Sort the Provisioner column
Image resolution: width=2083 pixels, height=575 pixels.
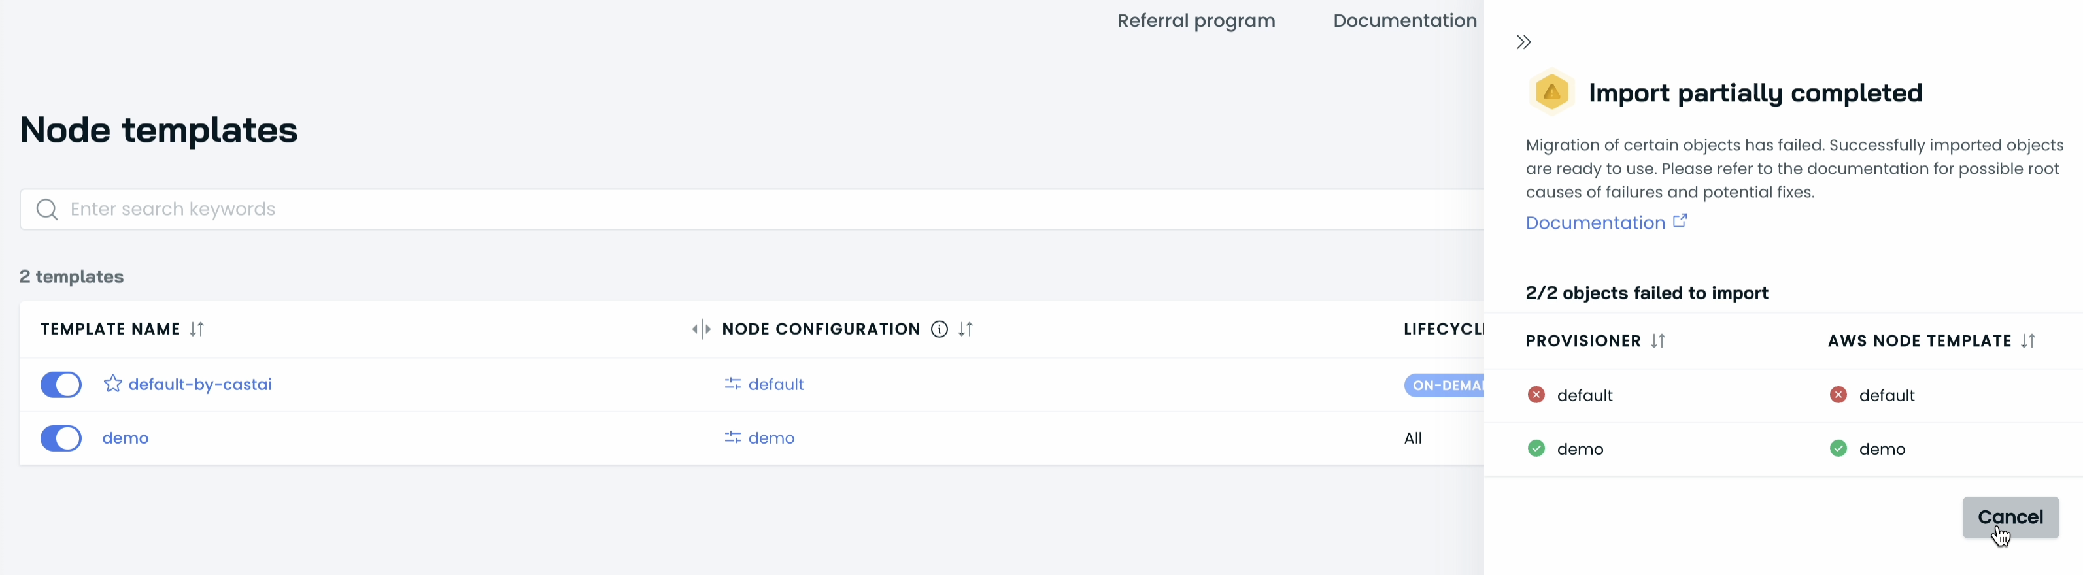(1657, 341)
